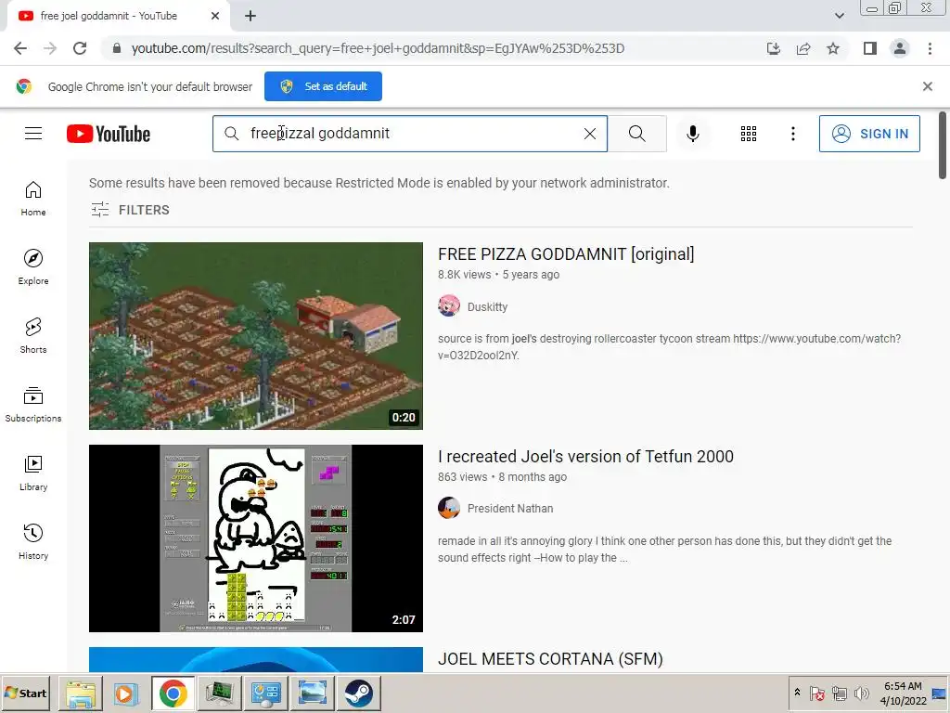The width and height of the screenshot is (950, 713).
Task: Click '863 views' text
Action: tap(462, 477)
